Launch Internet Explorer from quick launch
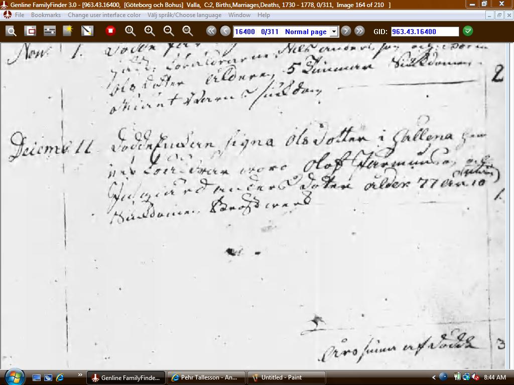 [x=60, y=377]
